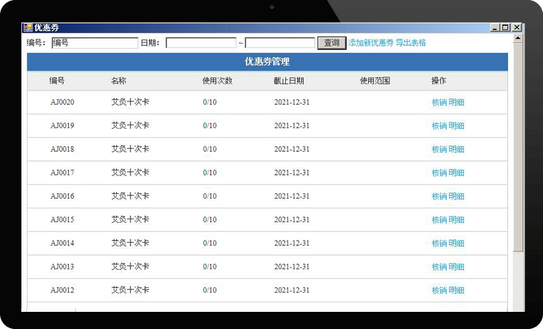Select the AJ0013 code cell
Image resolution: width=543 pixels, height=329 pixels.
63,267
